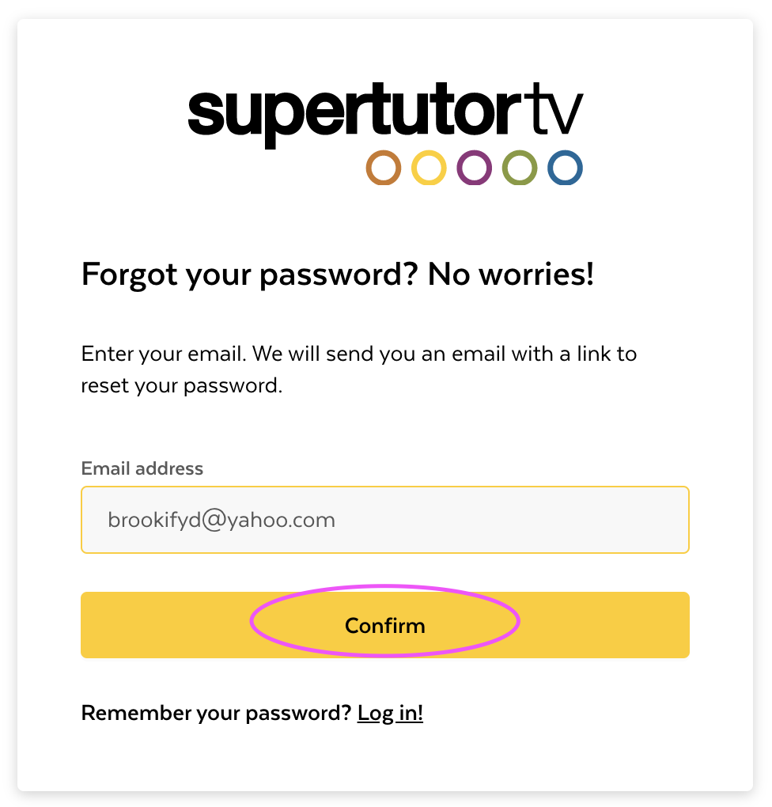Click the Confirm button
Viewport: 772px width, 807px height.
tap(385, 625)
